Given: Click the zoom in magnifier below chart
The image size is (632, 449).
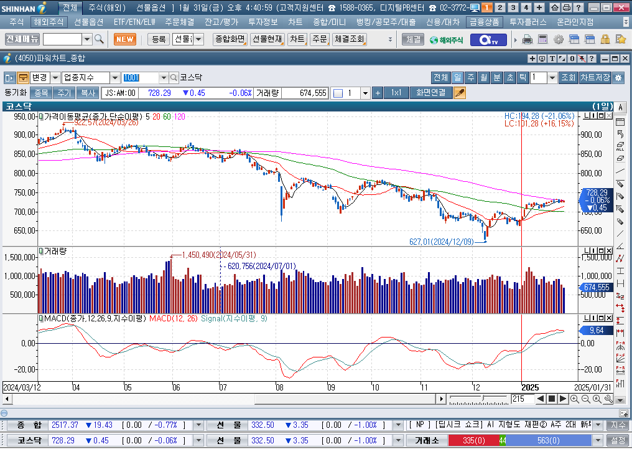Looking at the screenshot, I should tap(574, 399).
